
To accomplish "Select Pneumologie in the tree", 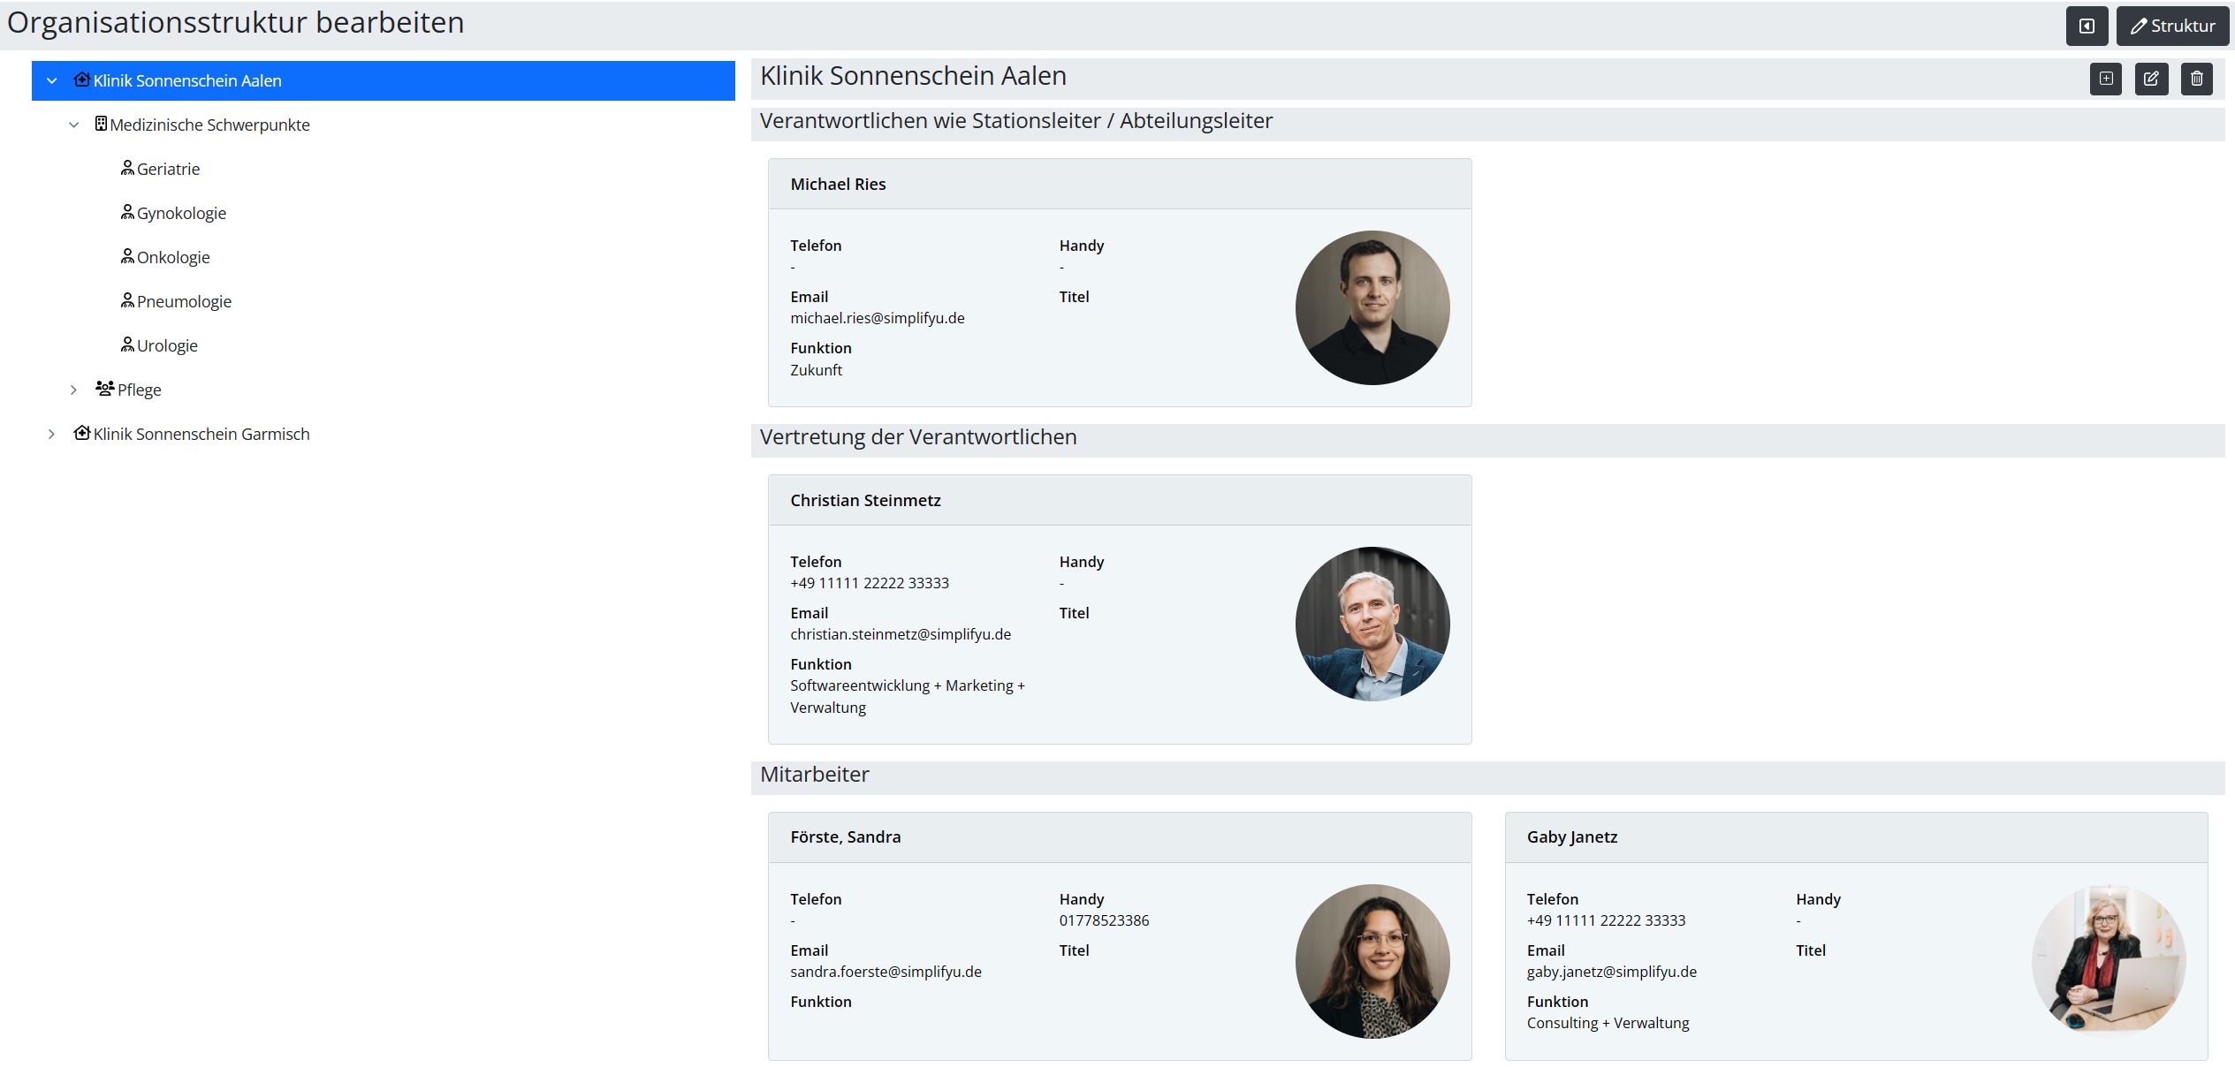I will [x=184, y=301].
